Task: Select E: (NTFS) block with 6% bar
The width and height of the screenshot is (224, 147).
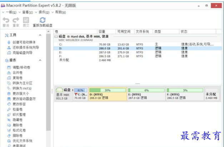Action: (x=146, y=94)
